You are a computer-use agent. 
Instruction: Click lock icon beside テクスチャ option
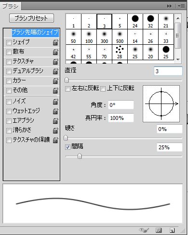[55, 62]
